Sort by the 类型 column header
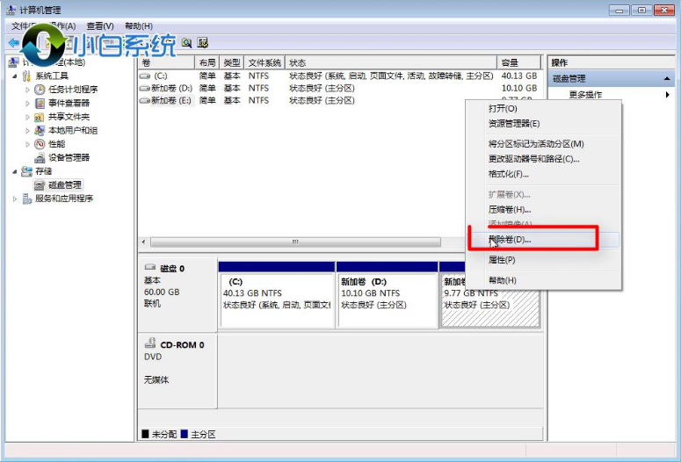 [232, 63]
